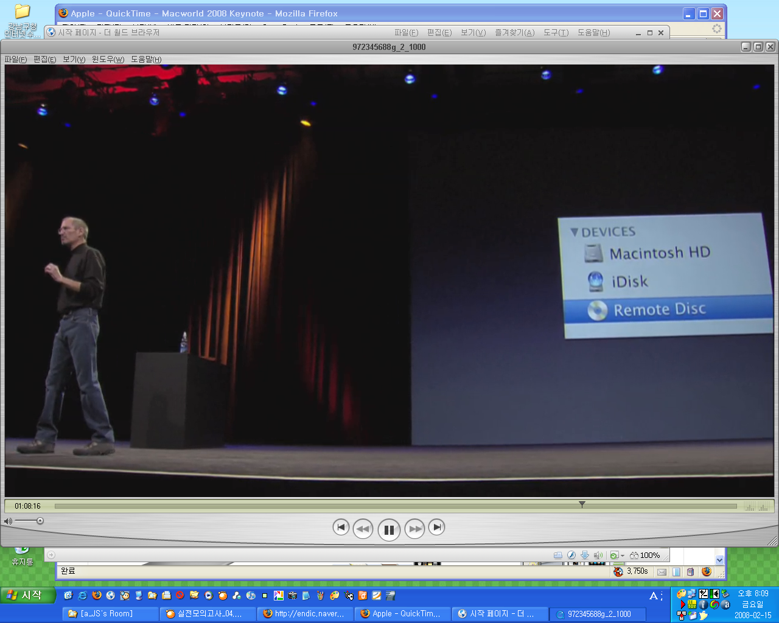Launch Firefox from Quick Launch
This screenshot has height=623, width=779.
coord(96,596)
